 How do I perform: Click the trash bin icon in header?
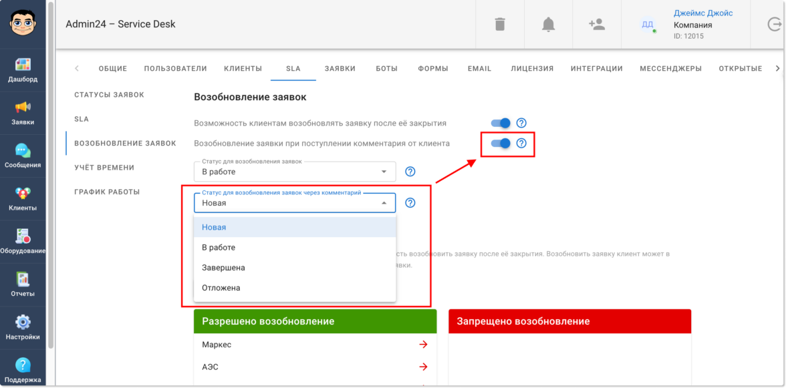[500, 24]
